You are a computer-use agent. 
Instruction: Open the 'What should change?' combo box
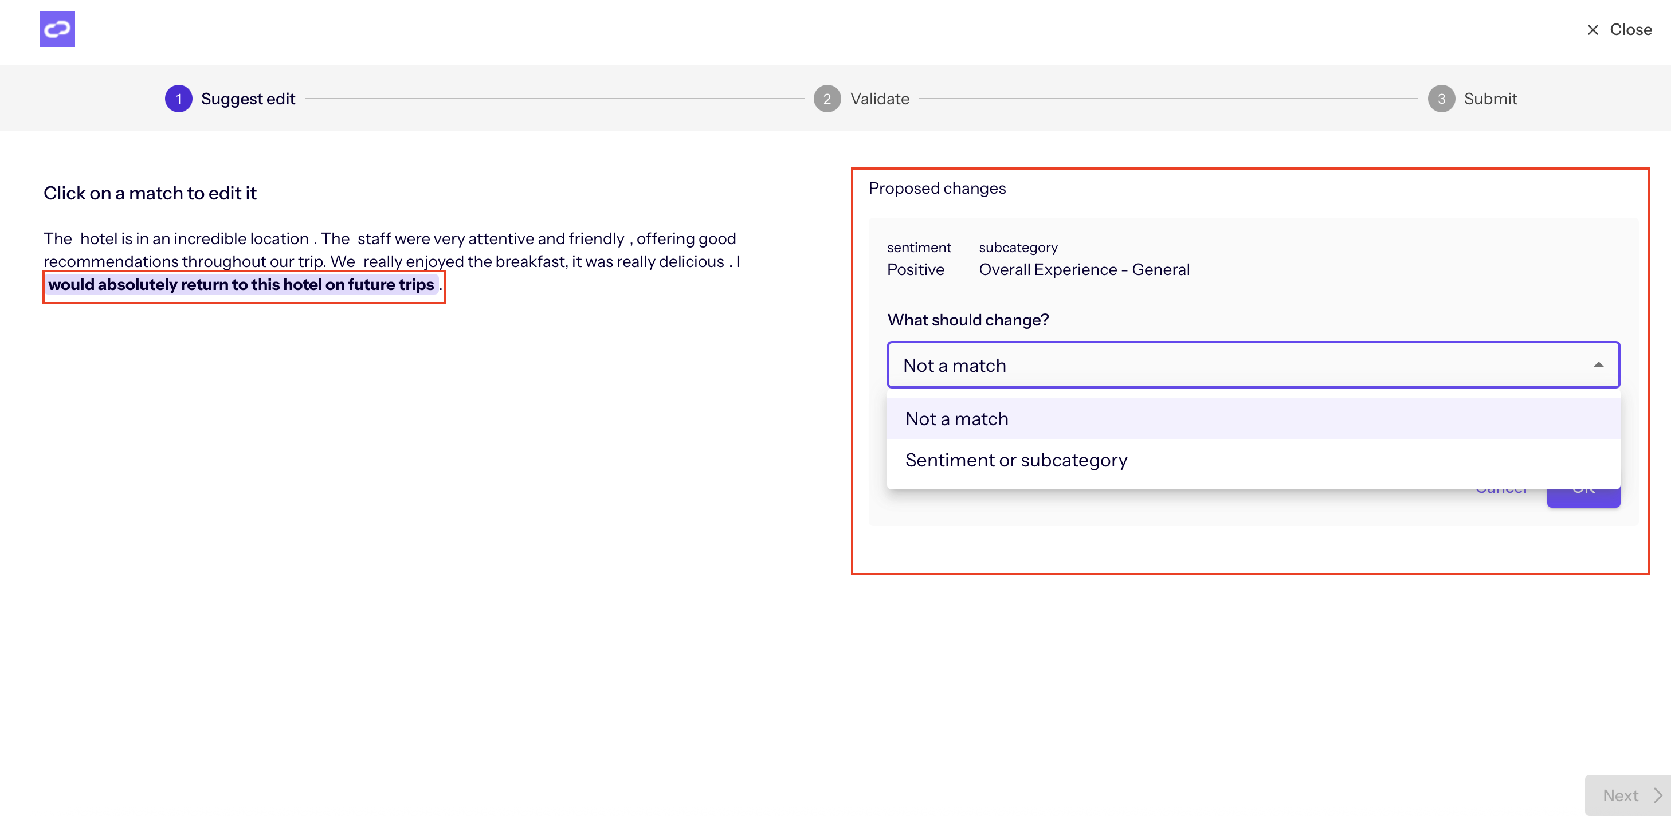point(1253,365)
